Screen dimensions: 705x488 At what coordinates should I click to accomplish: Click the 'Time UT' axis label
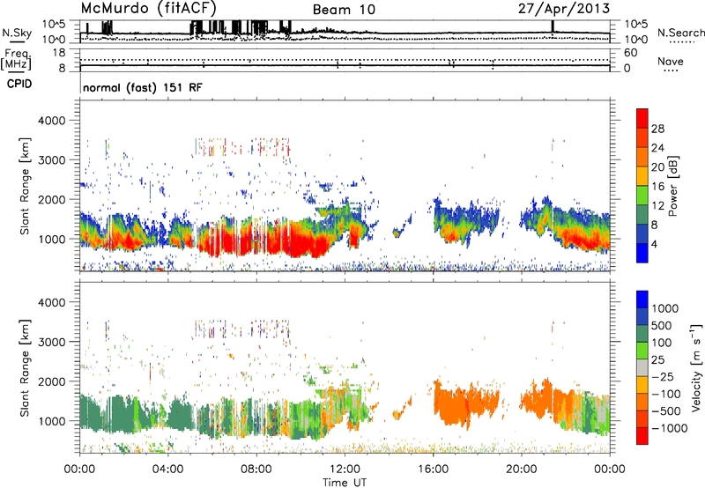tap(345, 483)
